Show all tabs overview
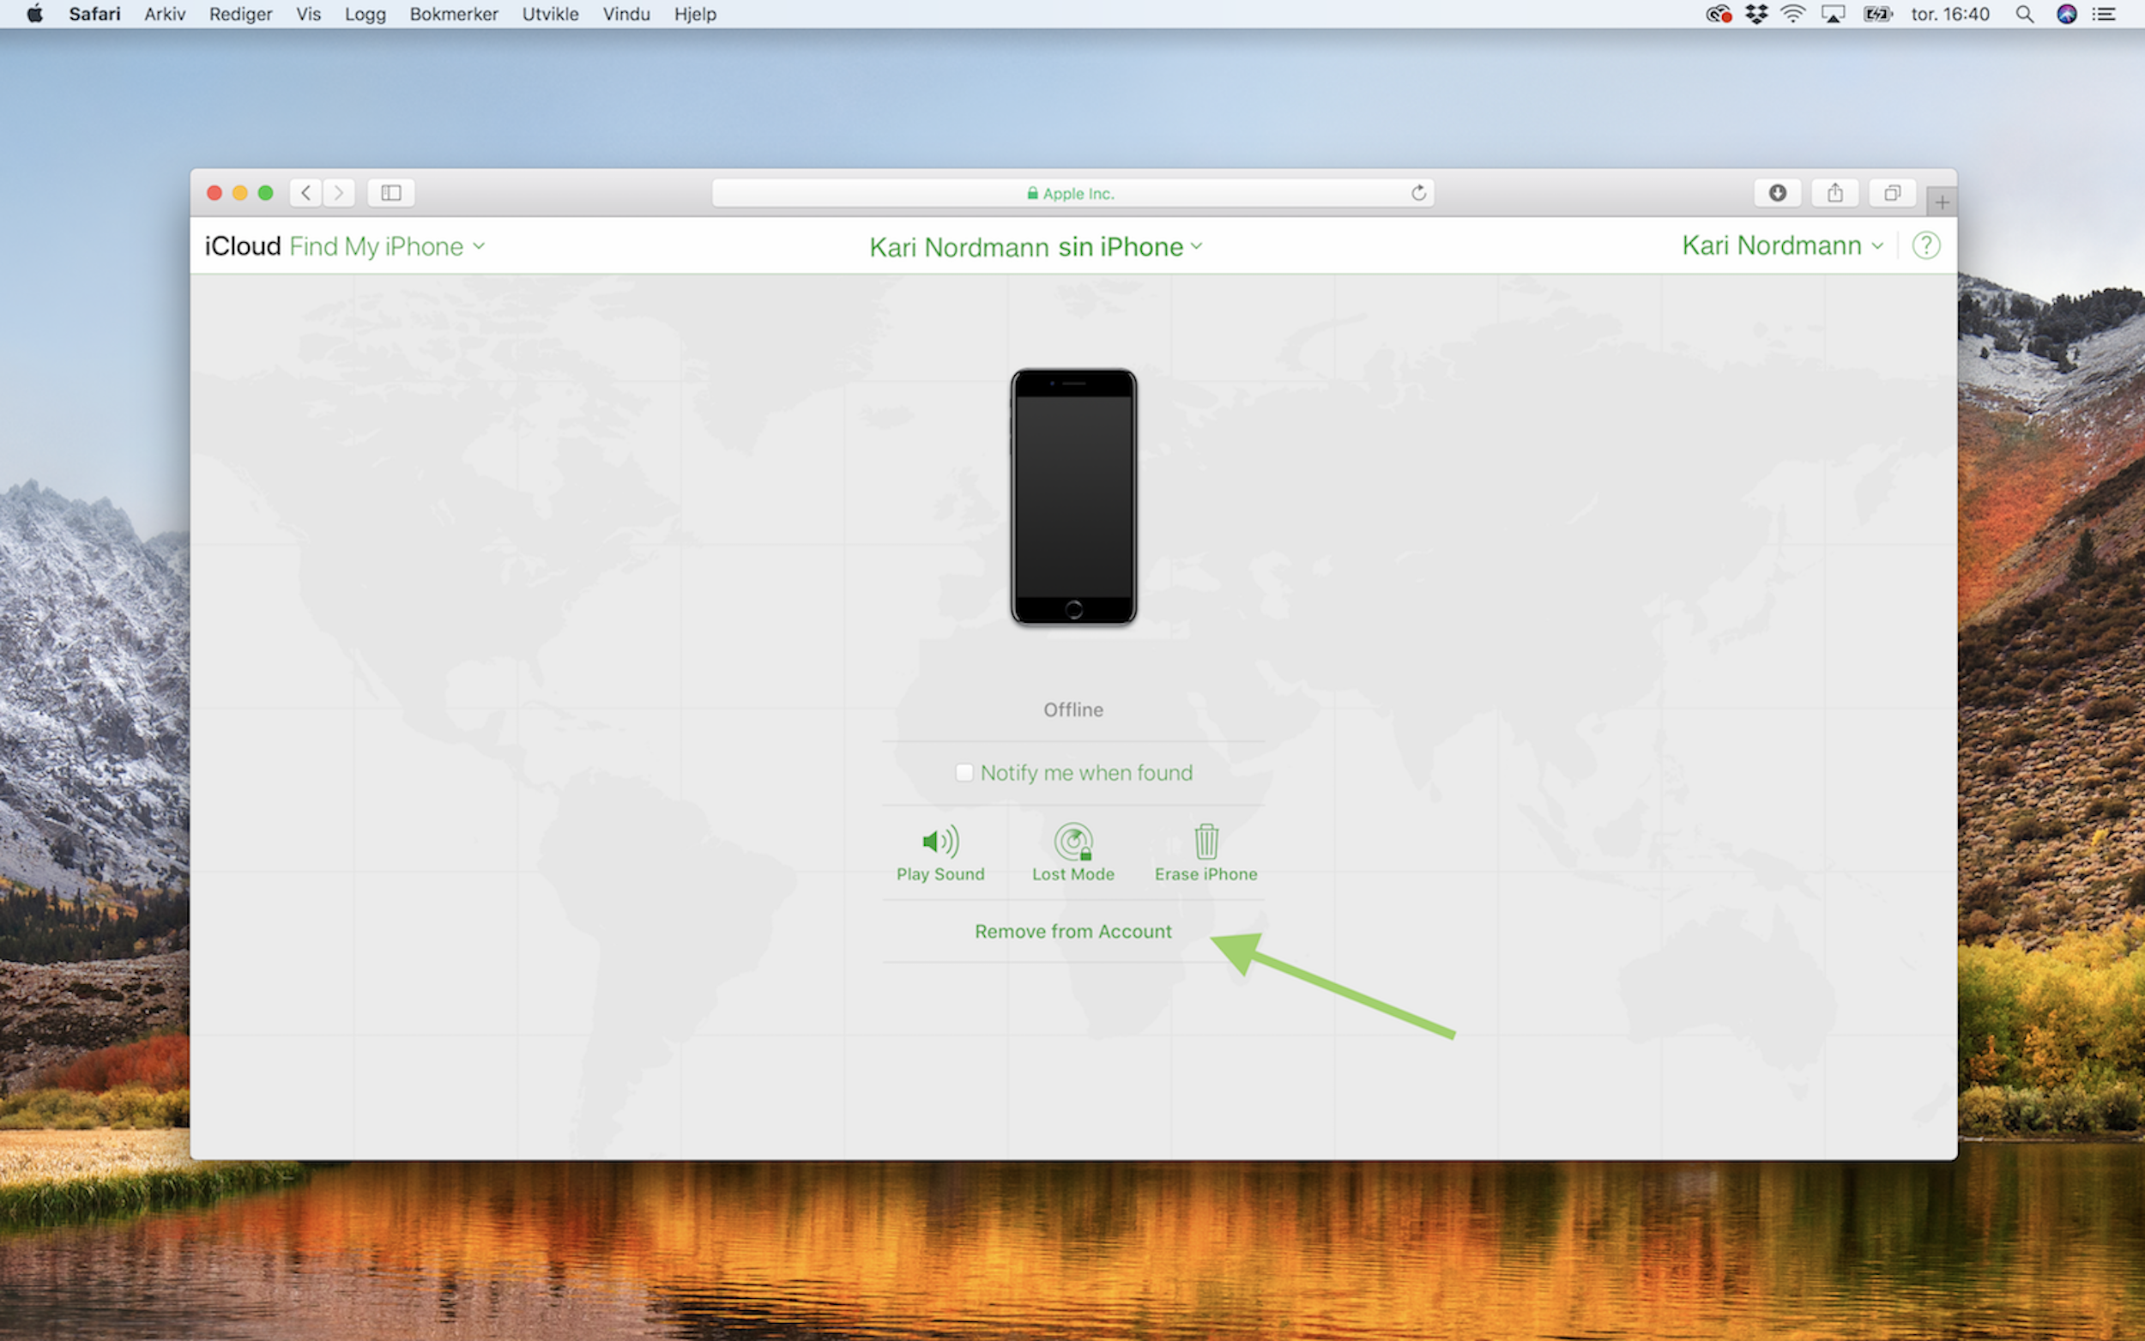 (1891, 192)
